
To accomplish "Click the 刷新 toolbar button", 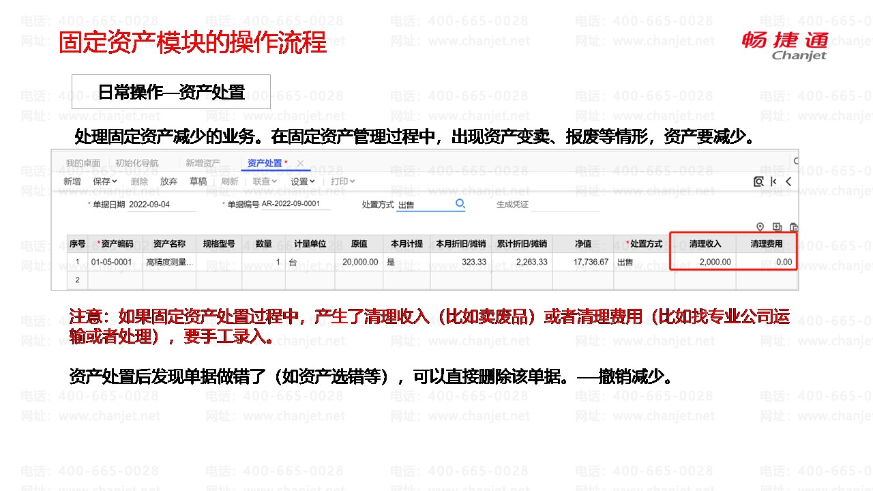I will (230, 181).
